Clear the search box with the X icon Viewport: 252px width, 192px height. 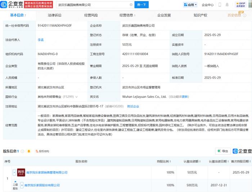[x=131, y=5]
